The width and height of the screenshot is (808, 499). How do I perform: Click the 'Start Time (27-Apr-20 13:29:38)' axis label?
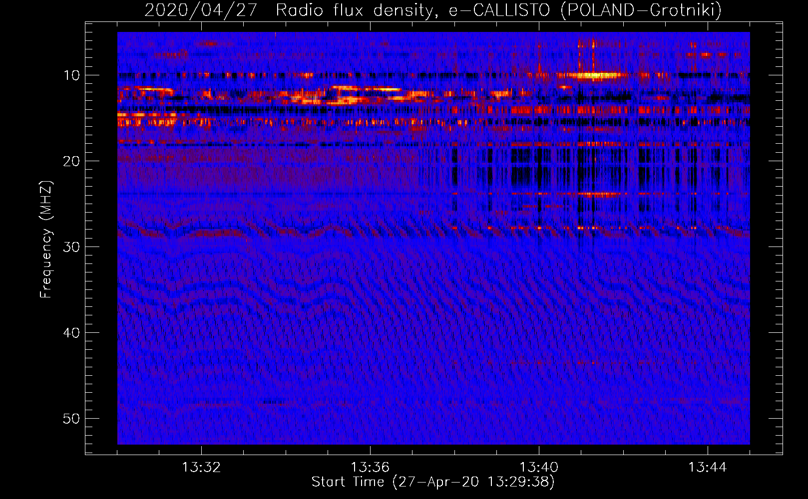pos(433,482)
